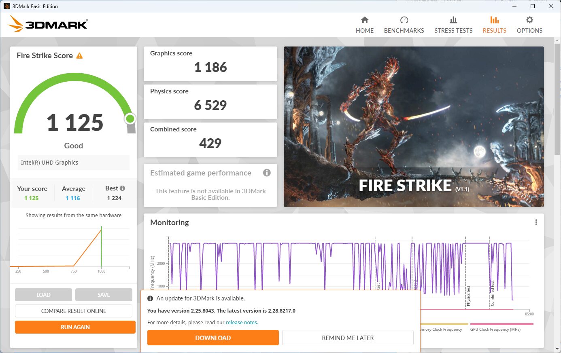Click the Stress Tests bar chart icon

point(453,20)
